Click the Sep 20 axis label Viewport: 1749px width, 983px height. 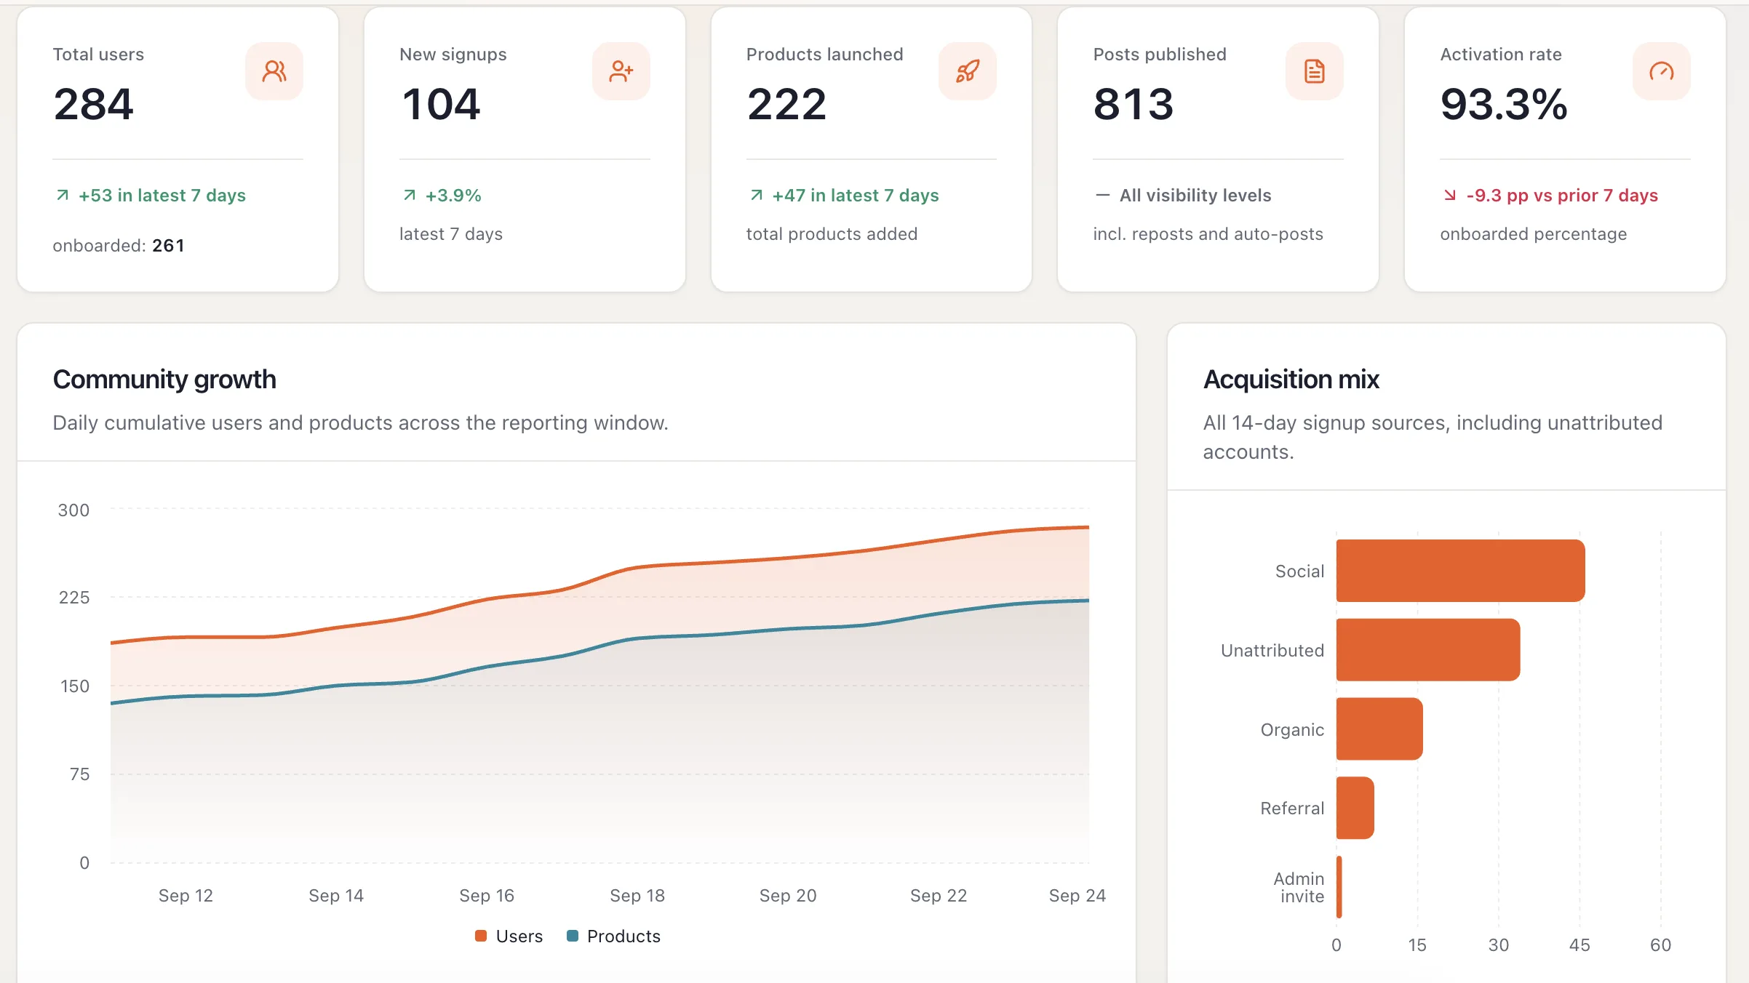788,896
